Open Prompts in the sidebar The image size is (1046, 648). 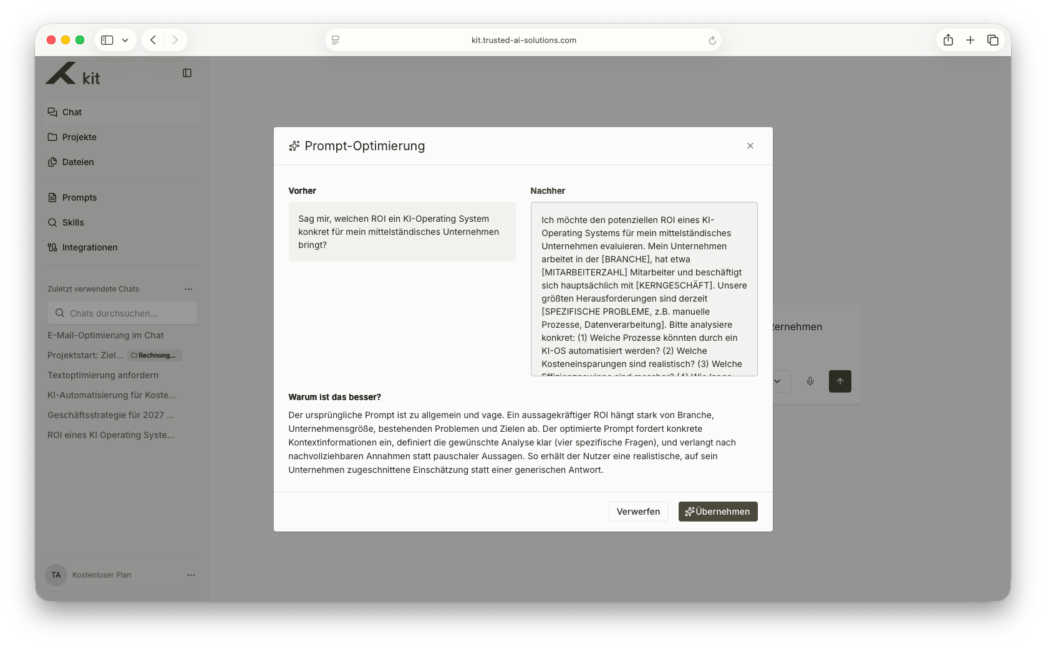122,198
